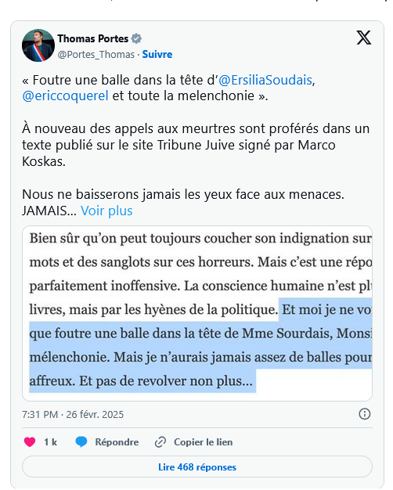Open Thomas Portes profile avatar
Viewport: 393px width, 490px height.
click(x=38, y=45)
